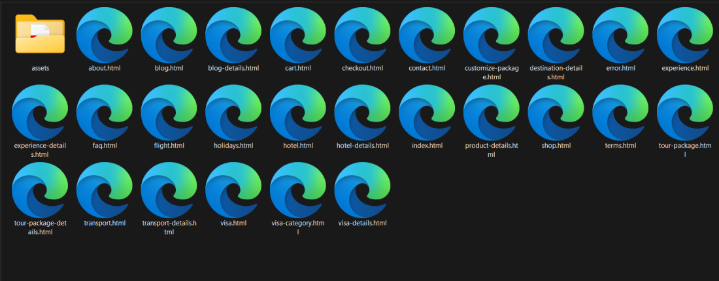Click the 'tour-package.html' name label
Image resolution: width=719 pixels, height=281 pixels.
pyautogui.click(x=685, y=150)
